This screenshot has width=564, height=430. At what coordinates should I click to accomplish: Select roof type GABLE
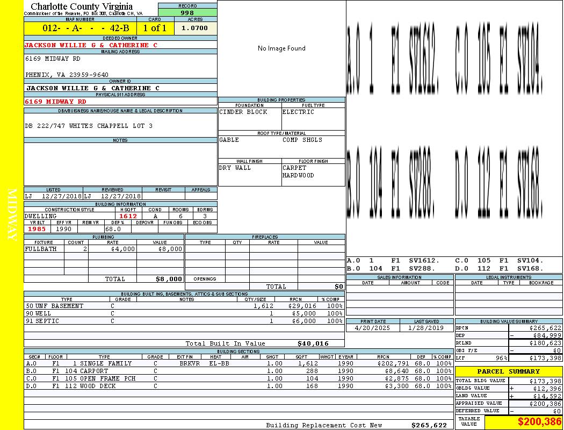click(229, 140)
